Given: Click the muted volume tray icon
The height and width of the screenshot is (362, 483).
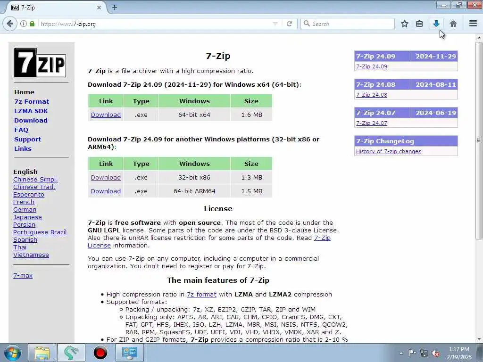Looking at the screenshot, I should 435,354.
